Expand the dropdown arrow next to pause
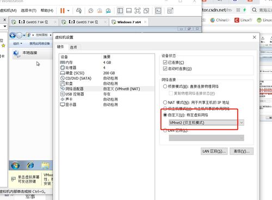Viewport: 272px width, 200px height. [69, 11]
